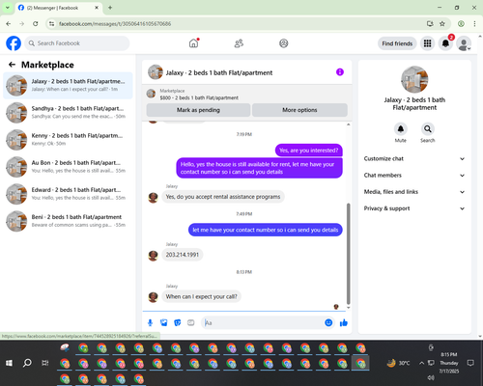Open the Home feed icon
This screenshot has height=386, width=483.
[x=193, y=43]
